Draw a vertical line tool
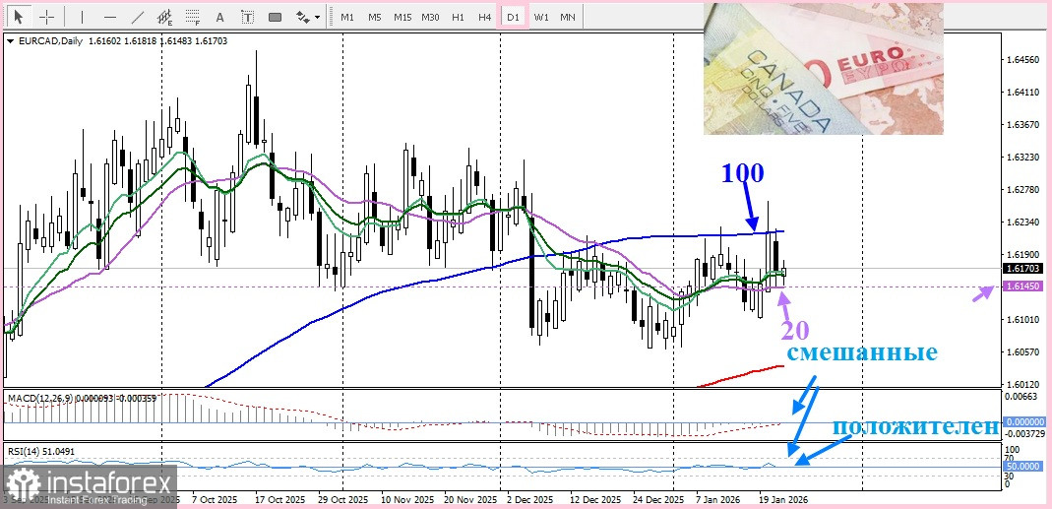 82,17
